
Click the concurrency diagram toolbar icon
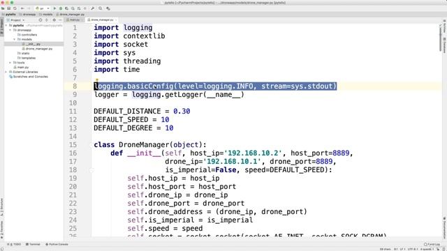coord(79,8)
